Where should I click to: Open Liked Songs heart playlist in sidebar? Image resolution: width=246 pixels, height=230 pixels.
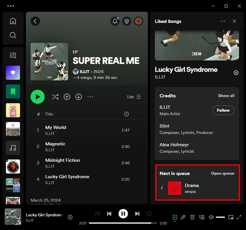[13, 72]
